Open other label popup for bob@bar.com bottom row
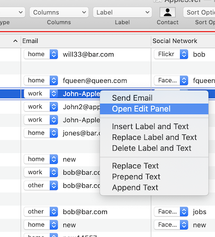The image size is (215, 237). point(41,212)
